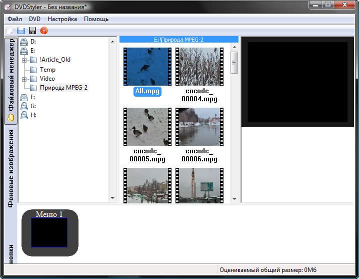Image resolution: width=359 pixels, height=279 pixels.
Task: Click the Природа MPEG-2 folder icon
Action: pos(33,88)
